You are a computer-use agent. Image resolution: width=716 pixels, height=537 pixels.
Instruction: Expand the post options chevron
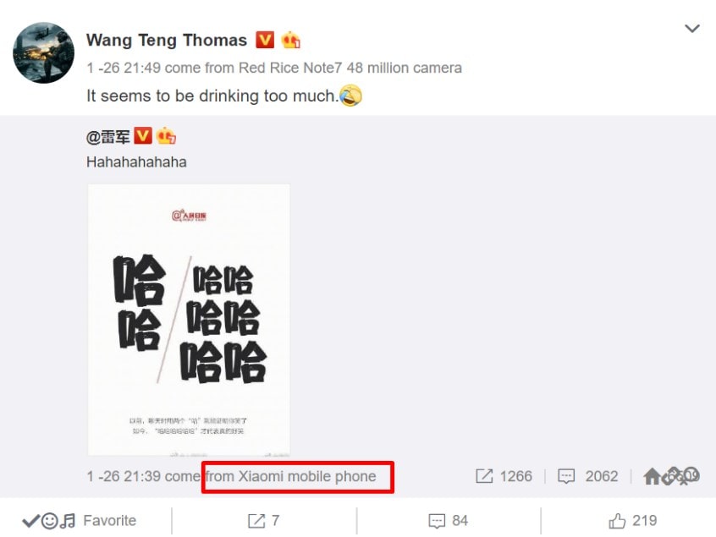click(692, 28)
